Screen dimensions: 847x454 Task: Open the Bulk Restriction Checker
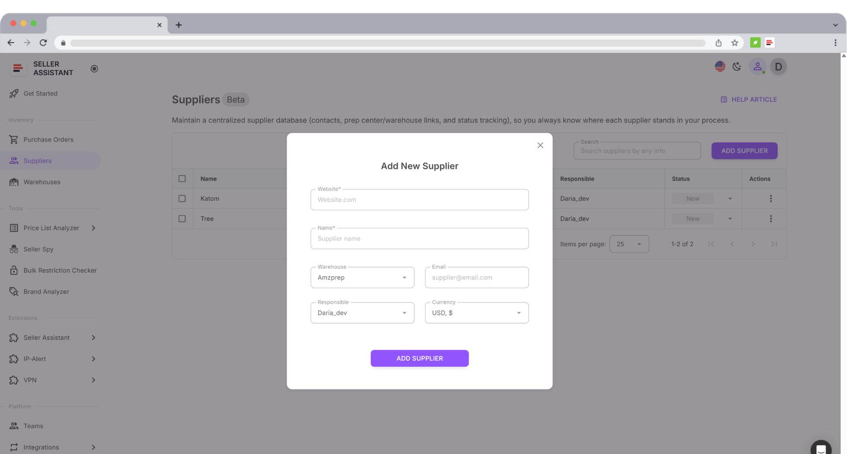pos(60,270)
